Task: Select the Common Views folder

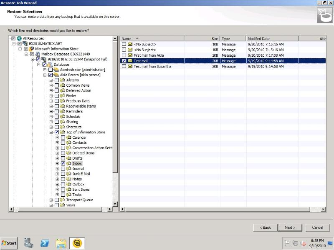Action: [78, 85]
